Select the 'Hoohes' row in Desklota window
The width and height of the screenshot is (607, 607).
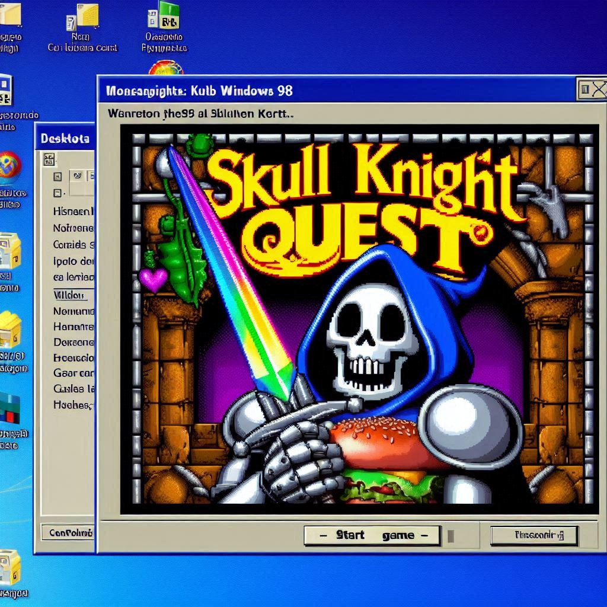coord(73,405)
